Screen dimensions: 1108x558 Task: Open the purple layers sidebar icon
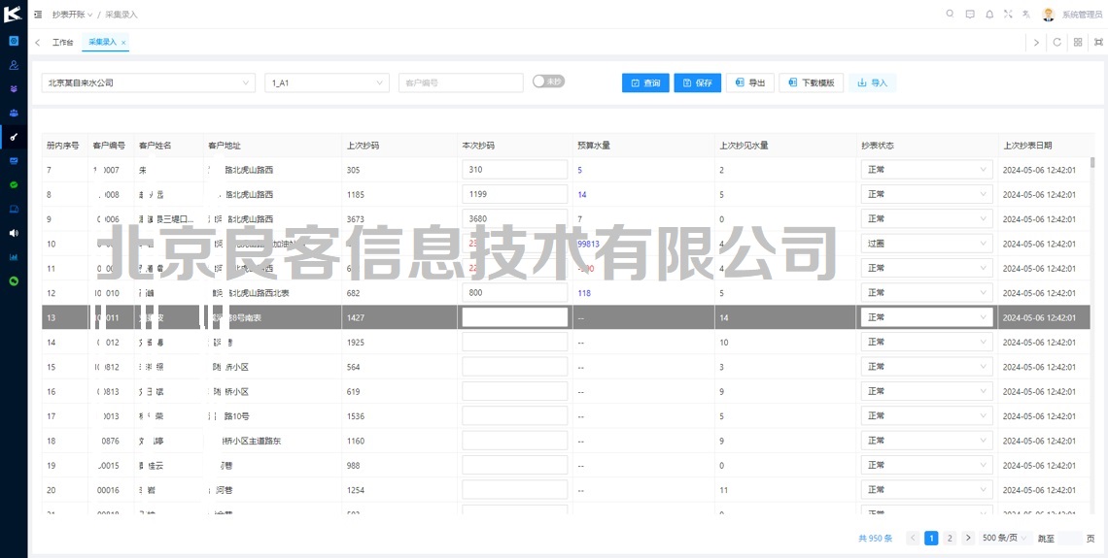(14, 89)
